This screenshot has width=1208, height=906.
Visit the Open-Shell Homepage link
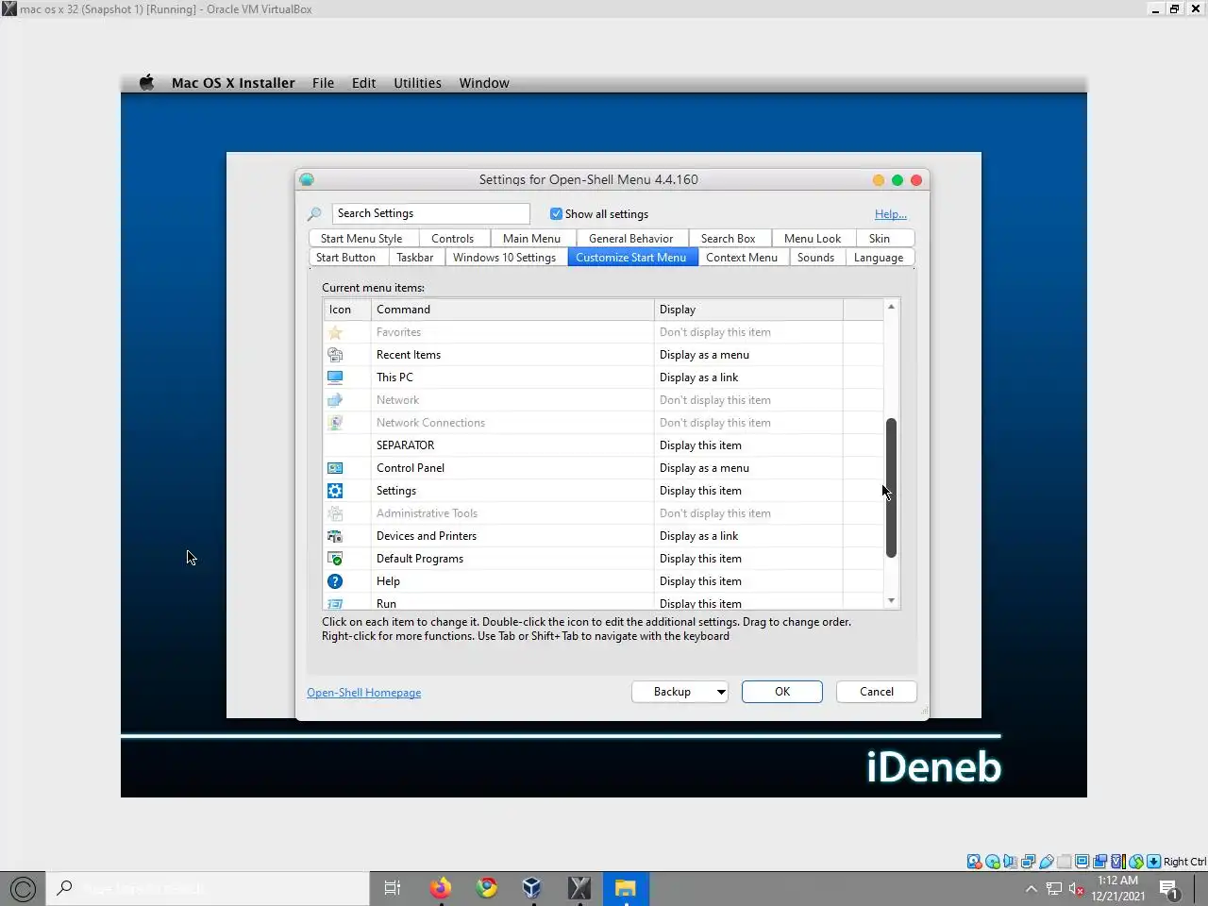click(364, 693)
